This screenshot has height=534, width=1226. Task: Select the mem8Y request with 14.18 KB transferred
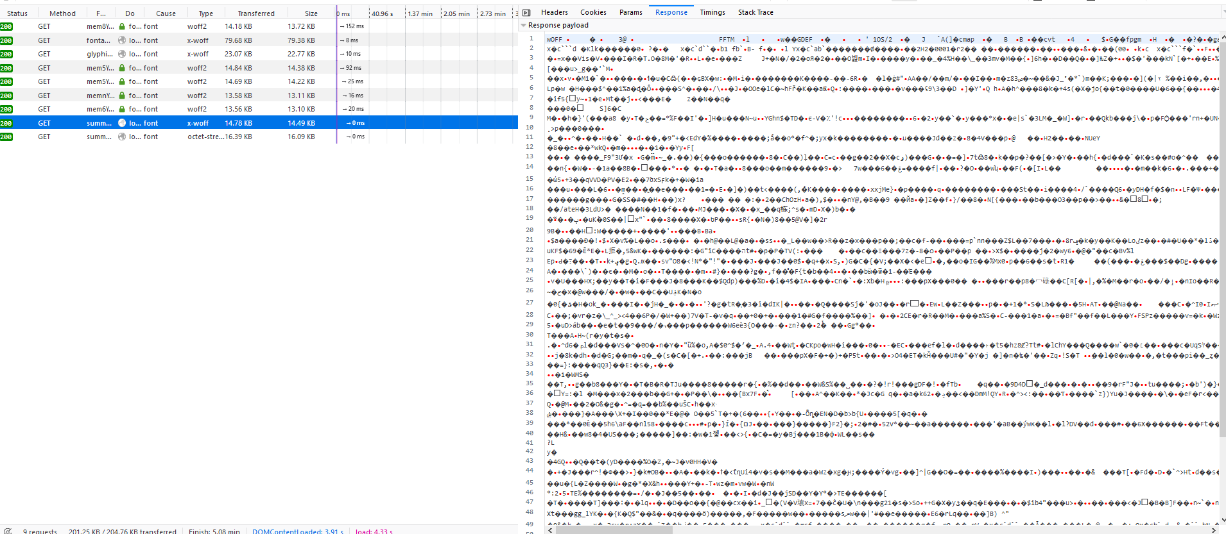pyautogui.click(x=259, y=27)
